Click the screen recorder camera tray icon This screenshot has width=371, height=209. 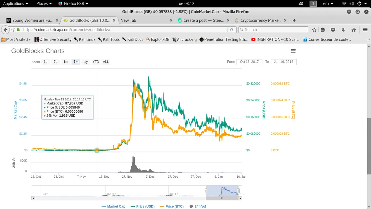tap(301, 3)
